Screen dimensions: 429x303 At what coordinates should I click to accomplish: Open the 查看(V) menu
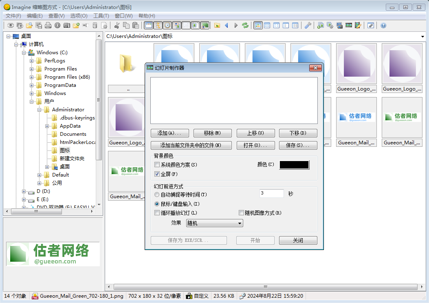pyautogui.click(x=57, y=16)
